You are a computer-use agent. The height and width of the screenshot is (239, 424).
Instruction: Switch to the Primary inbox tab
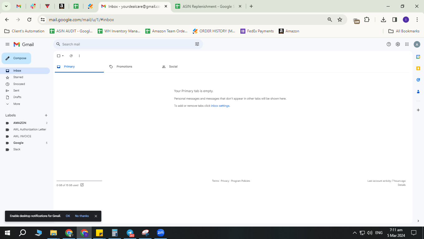[x=79, y=67]
